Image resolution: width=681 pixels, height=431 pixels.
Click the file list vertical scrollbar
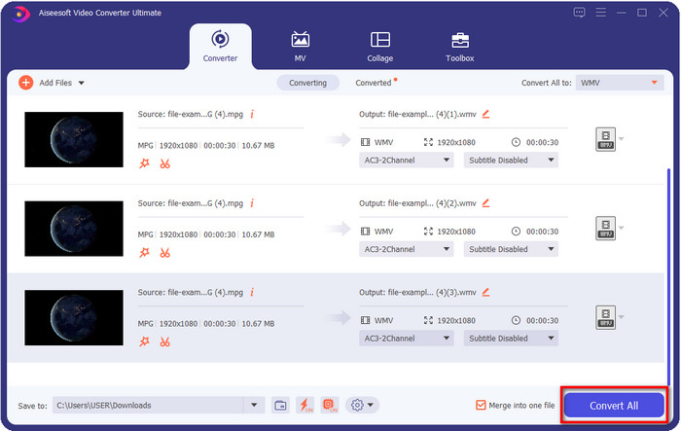pos(668,276)
